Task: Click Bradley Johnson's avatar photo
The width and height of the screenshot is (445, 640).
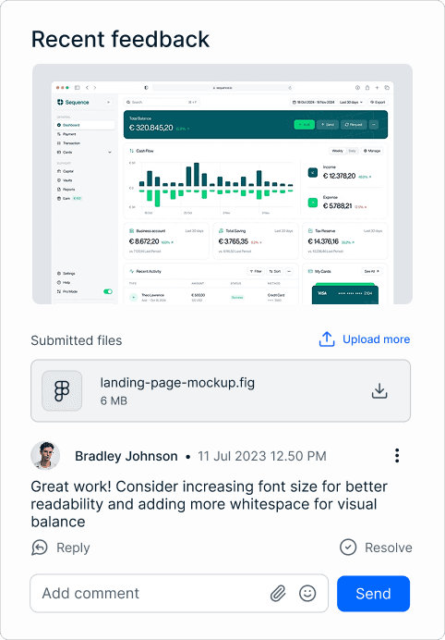Action: tap(45, 456)
